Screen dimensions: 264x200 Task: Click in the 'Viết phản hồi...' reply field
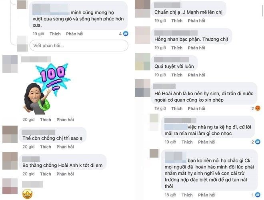pos(79,46)
